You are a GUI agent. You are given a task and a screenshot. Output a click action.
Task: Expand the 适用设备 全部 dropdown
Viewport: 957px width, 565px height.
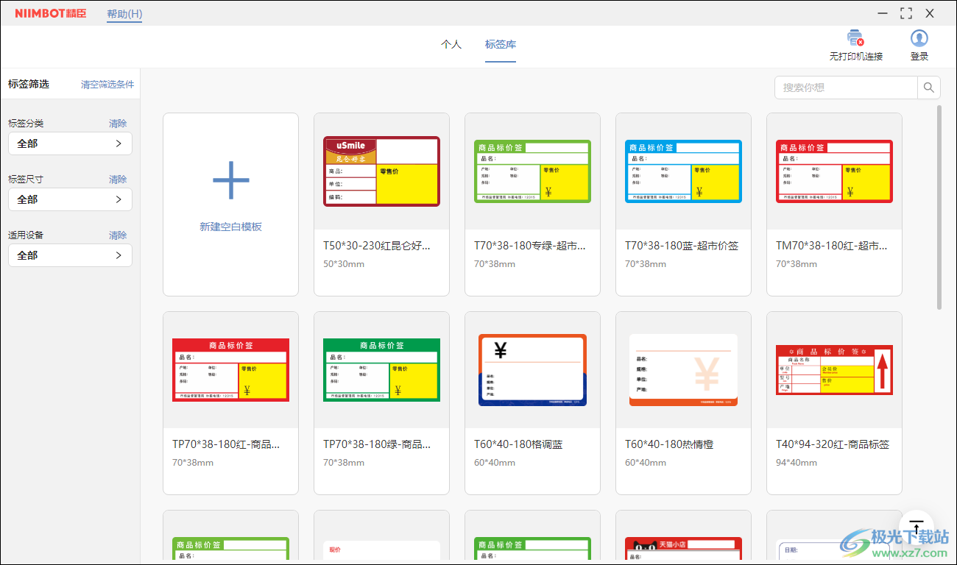(x=70, y=255)
